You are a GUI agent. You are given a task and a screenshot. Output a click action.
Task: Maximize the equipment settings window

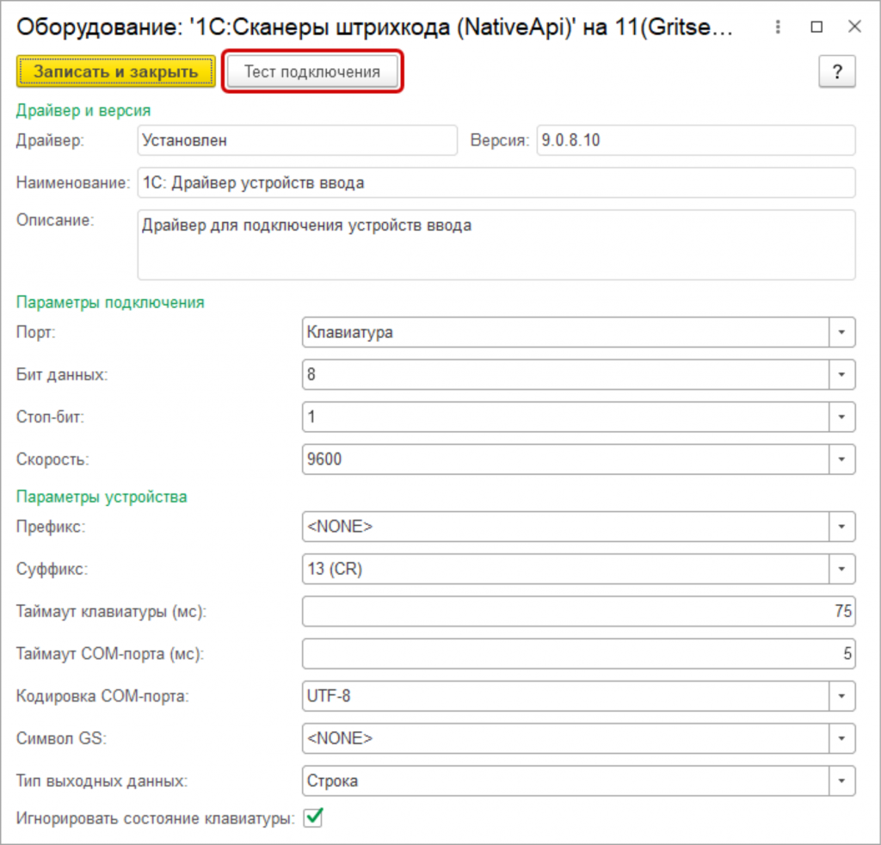[x=815, y=28]
